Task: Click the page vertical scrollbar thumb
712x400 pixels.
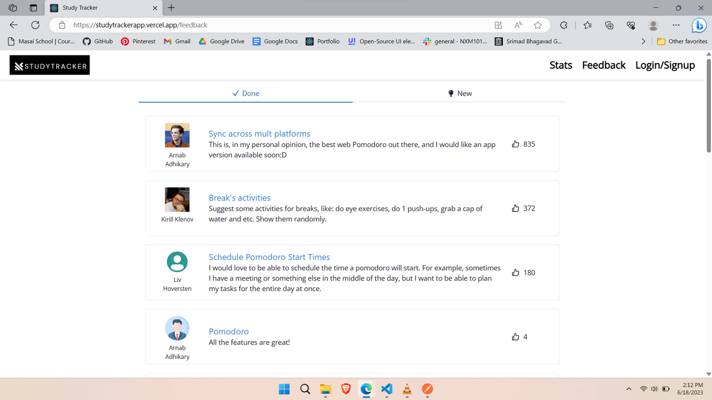Action: pyautogui.click(x=709, y=105)
